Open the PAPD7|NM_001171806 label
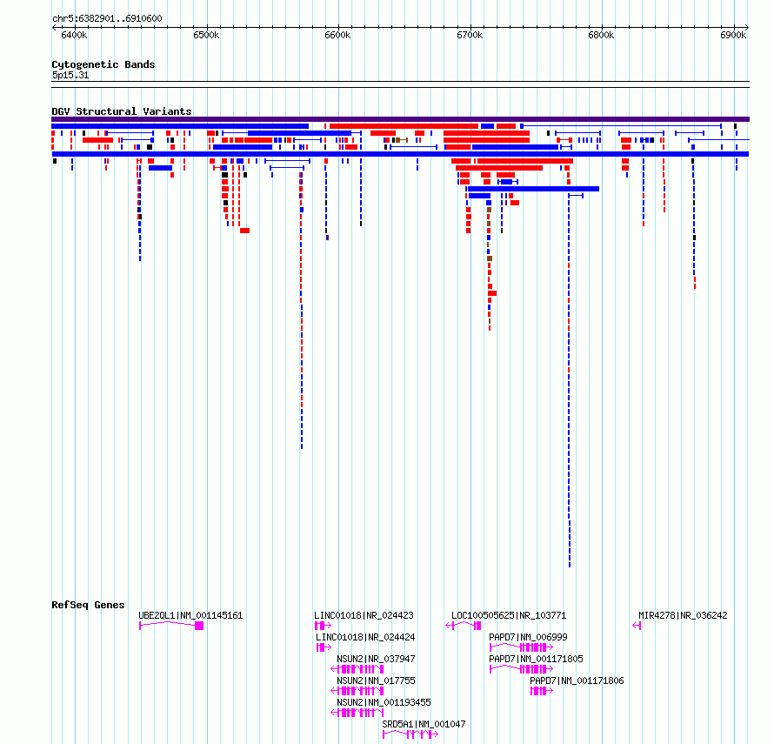Viewport: 774px width, 744px height. pos(577,680)
